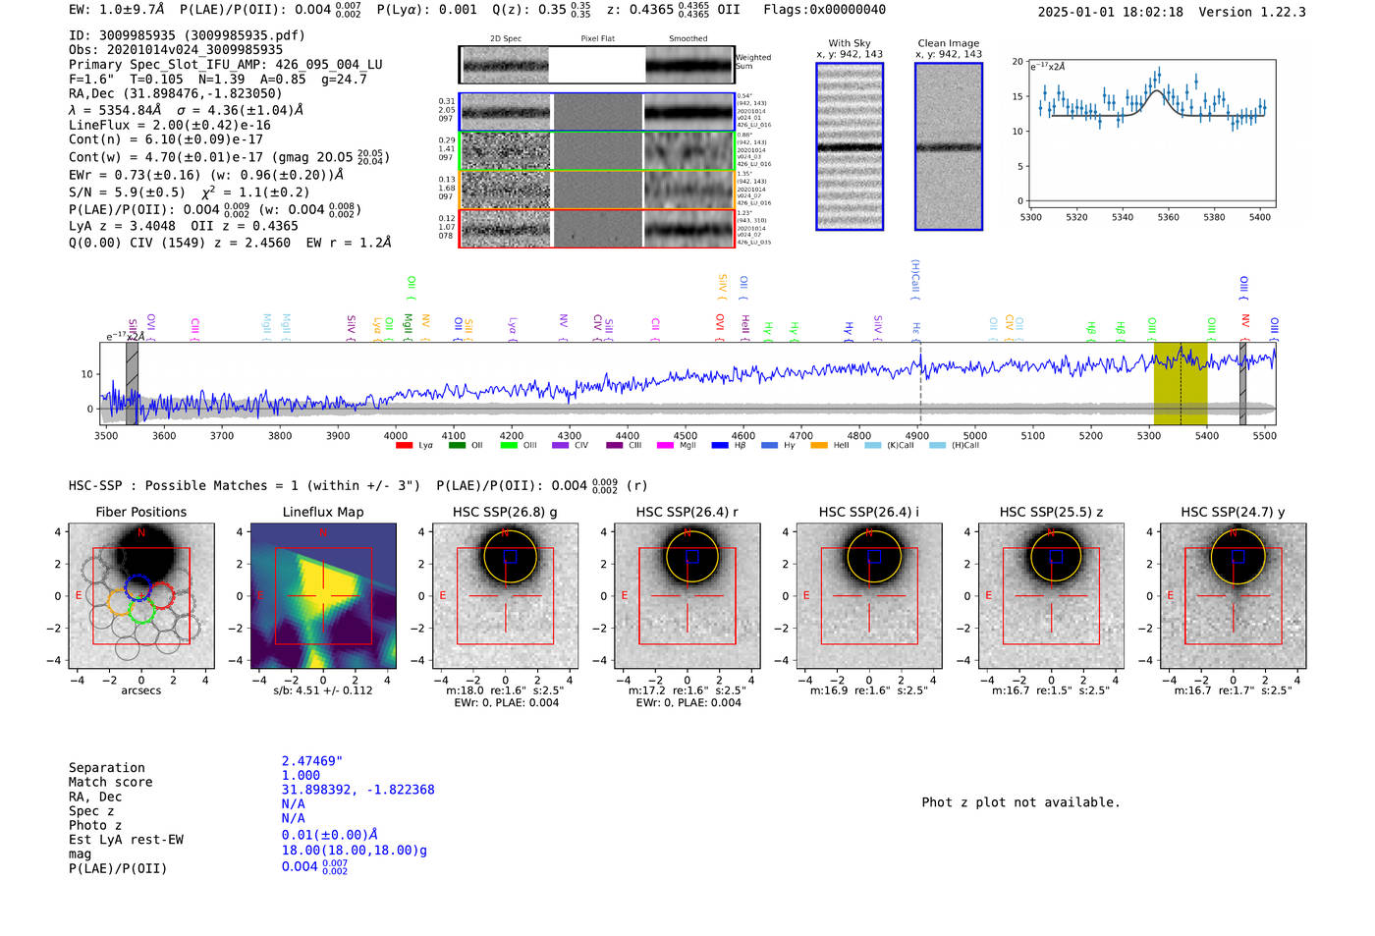The image size is (1375, 936).
Task: Click the blue RA, Dec match value
Action: coord(357,790)
